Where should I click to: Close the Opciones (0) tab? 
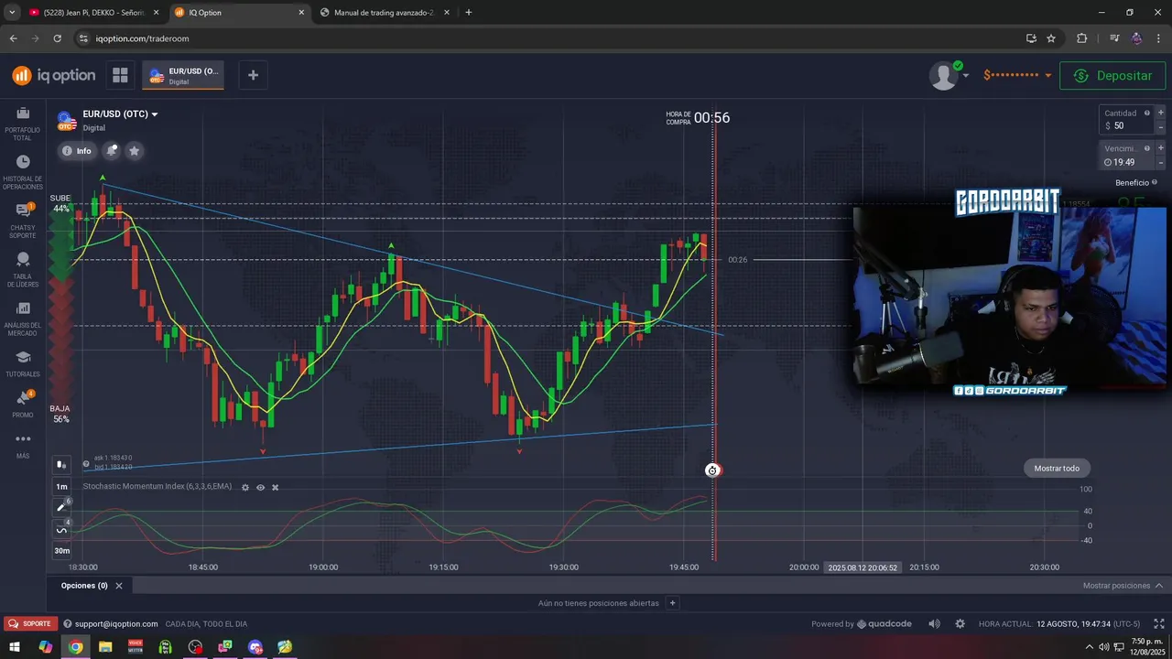(119, 586)
